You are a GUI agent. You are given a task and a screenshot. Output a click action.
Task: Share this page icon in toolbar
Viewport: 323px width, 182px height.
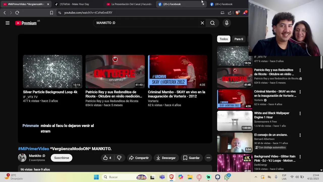coord(230,13)
